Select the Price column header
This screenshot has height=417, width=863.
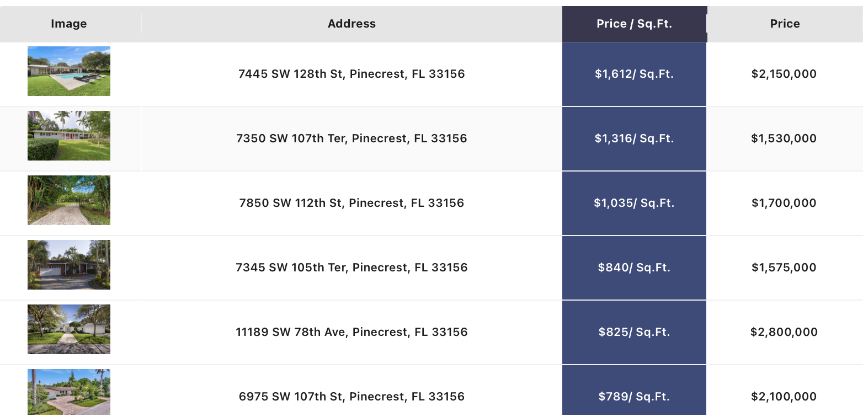coord(785,24)
